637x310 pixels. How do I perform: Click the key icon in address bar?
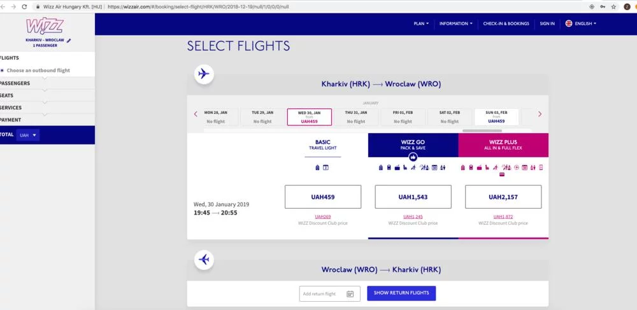tap(603, 6)
